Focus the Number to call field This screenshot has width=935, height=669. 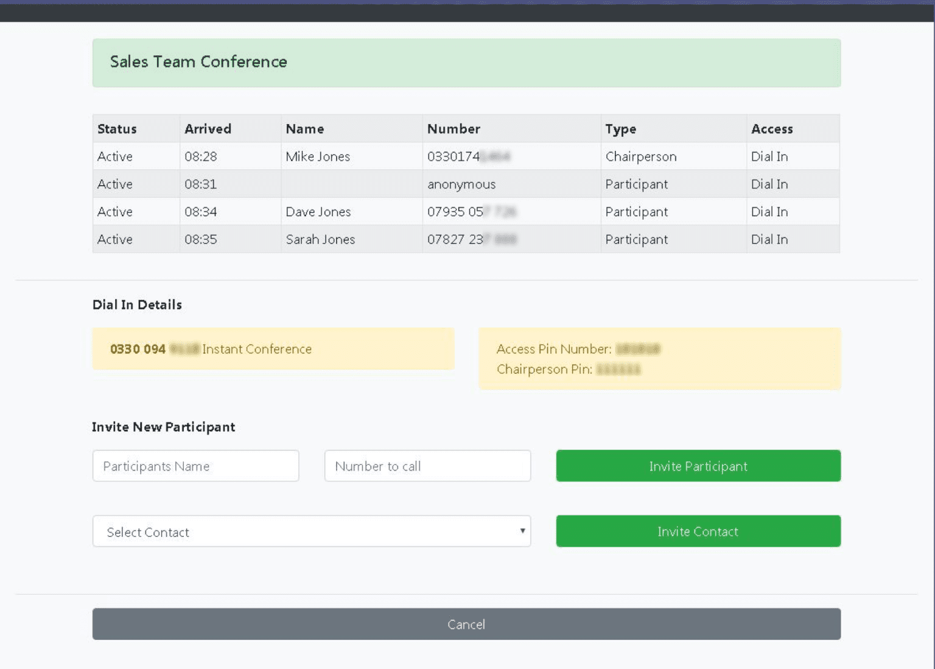click(x=427, y=466)
